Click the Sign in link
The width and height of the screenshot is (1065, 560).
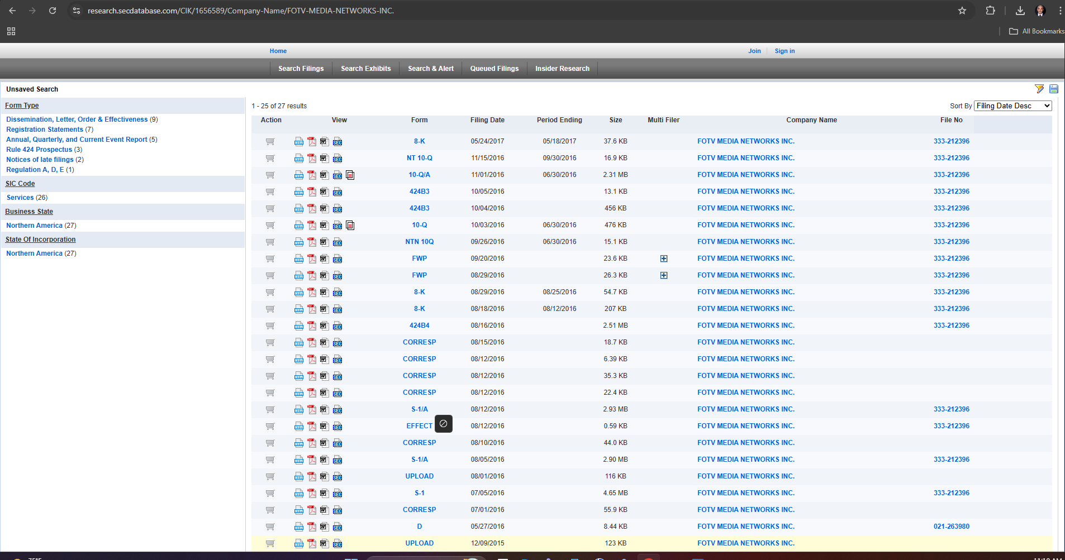[x=785, y=51]
